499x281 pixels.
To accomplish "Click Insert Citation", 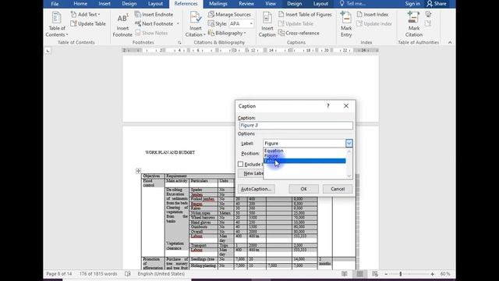I will point(196,25).
